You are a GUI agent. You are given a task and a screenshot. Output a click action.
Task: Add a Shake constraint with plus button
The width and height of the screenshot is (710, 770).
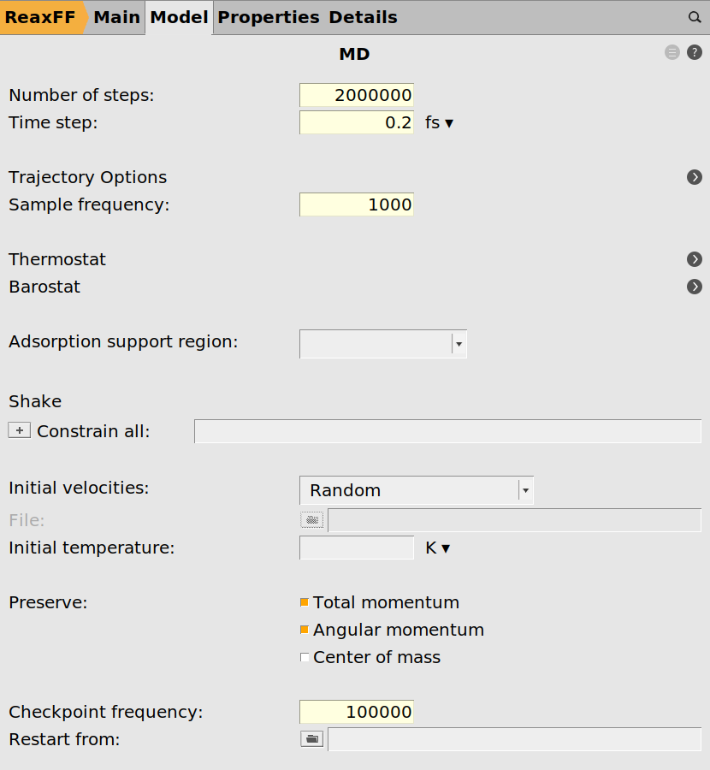coord(19,431)
